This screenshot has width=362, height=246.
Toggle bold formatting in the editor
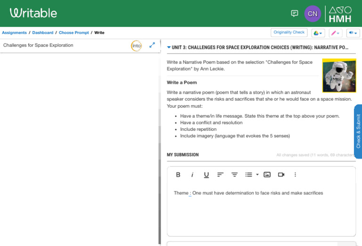[x=178, y=175]
